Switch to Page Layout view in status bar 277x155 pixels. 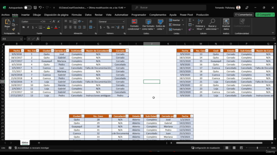[x=234, y=148]
